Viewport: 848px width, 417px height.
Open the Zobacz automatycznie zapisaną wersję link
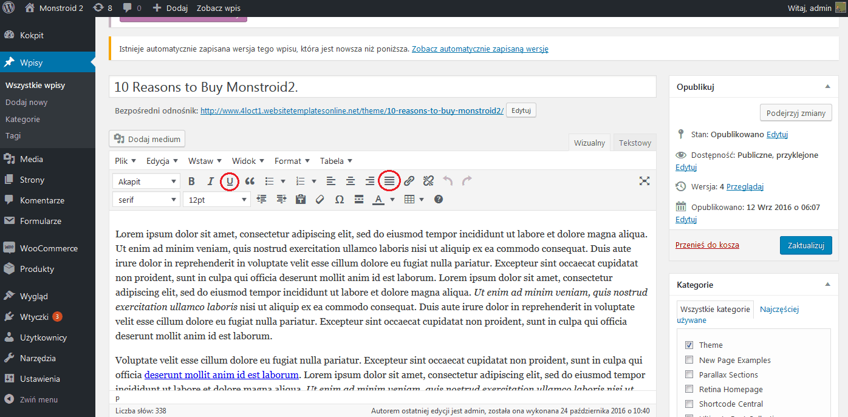(480, 49)
